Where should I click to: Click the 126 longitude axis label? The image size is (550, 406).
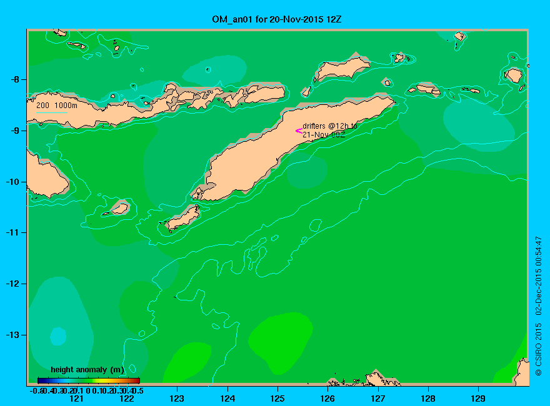[x=327, y=399]
